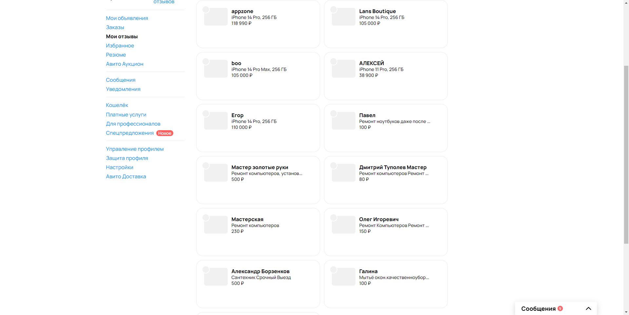Click Егор avatar circle
This screenshot has height=315, width=629.
pos(206,114)
